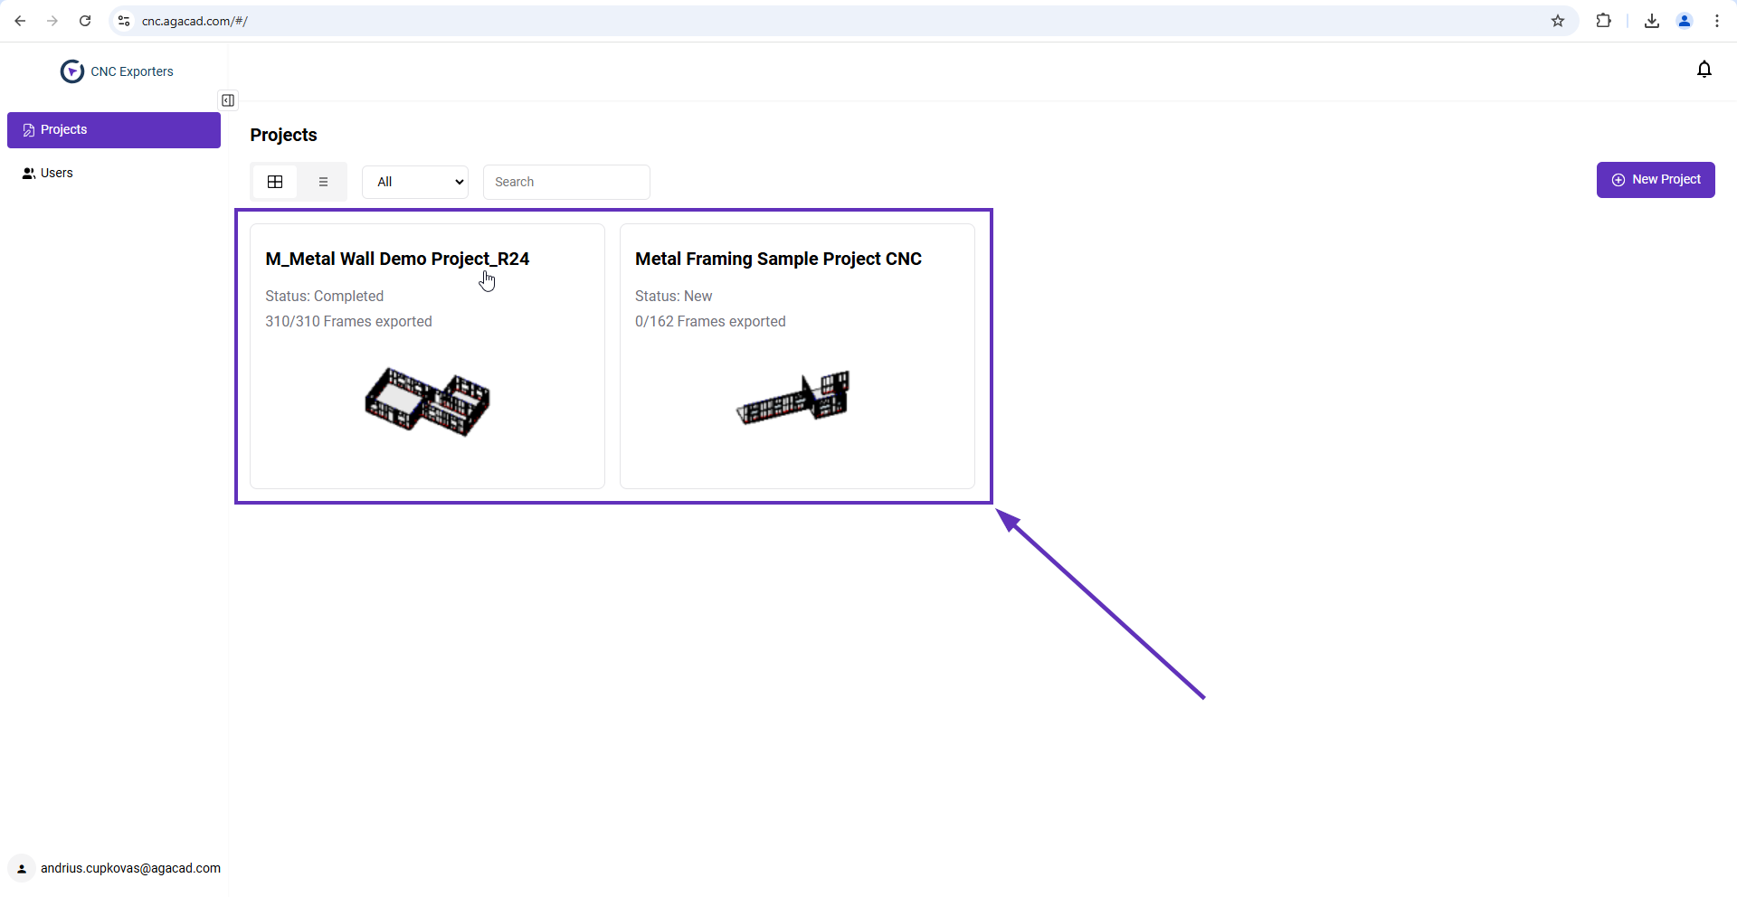
Task: Open the browser extensions icon
Action: [x=1603, y=21]
